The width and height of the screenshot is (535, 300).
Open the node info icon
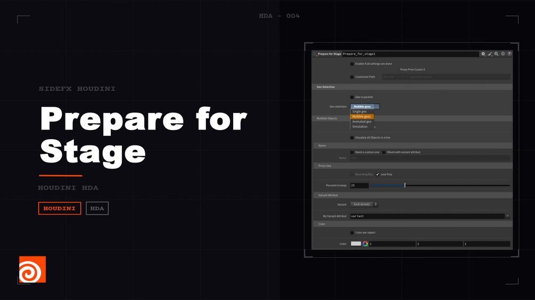tap(503, 54)
